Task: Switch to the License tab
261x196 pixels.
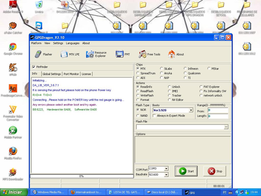Action: tap(86, 74)
